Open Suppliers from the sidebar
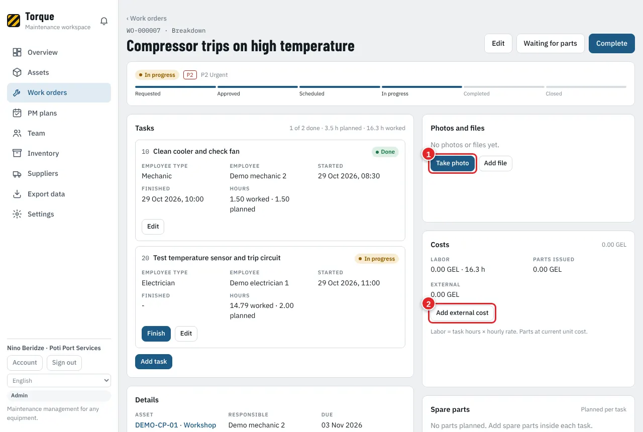 coord(59,173)
